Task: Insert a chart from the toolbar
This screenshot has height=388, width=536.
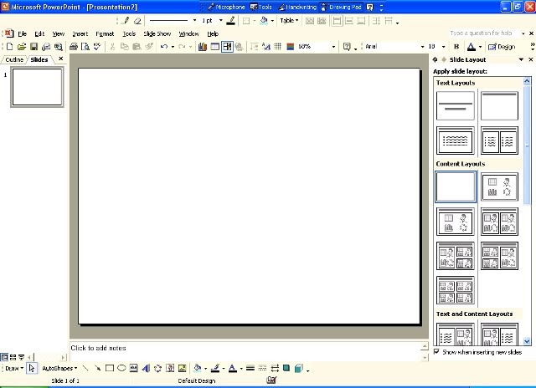Action: [203, 47]
